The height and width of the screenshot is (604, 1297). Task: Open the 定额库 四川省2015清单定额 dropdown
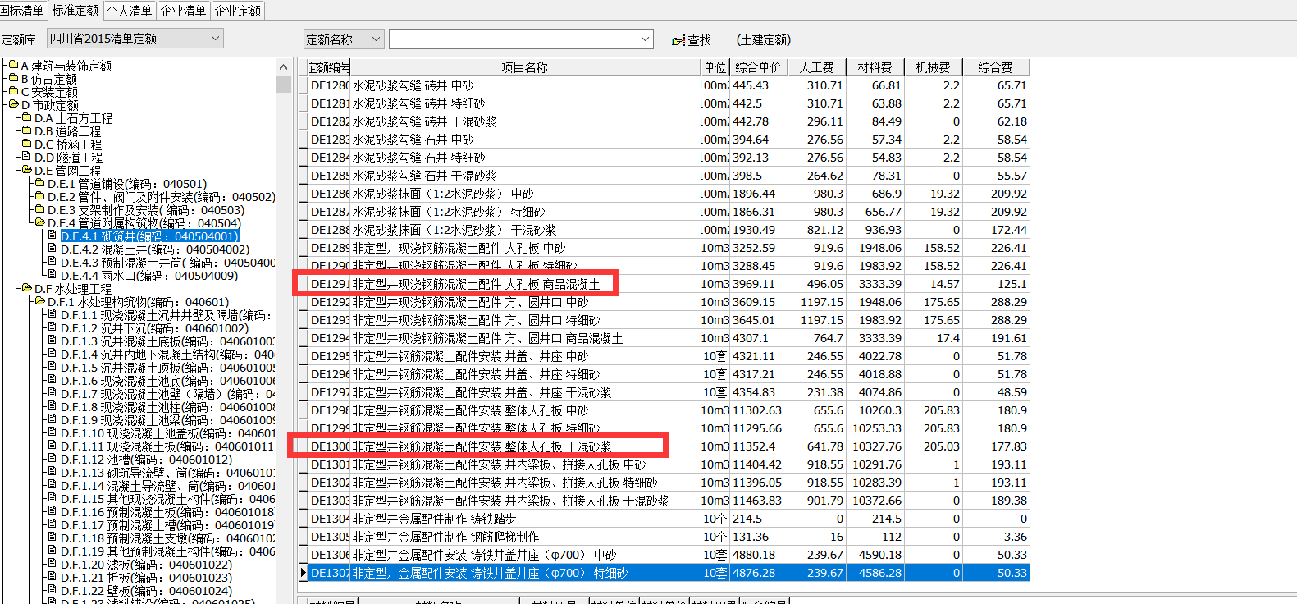click(216, 38)
